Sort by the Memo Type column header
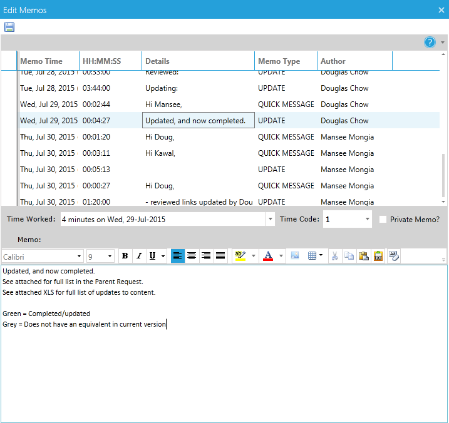The height and width of the screenshot is (423, 449). [279, 61]
